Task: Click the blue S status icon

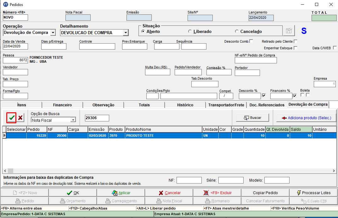Action: pyautogui.click(x=304, y=31)
